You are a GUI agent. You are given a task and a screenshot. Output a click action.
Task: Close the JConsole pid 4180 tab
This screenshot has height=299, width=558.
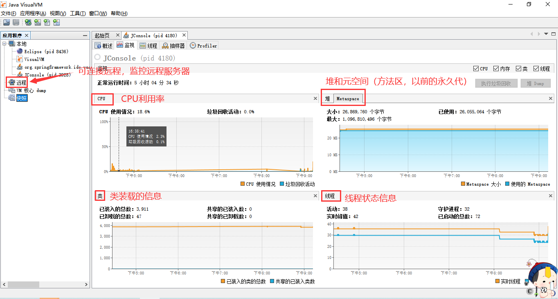(184, 36)
